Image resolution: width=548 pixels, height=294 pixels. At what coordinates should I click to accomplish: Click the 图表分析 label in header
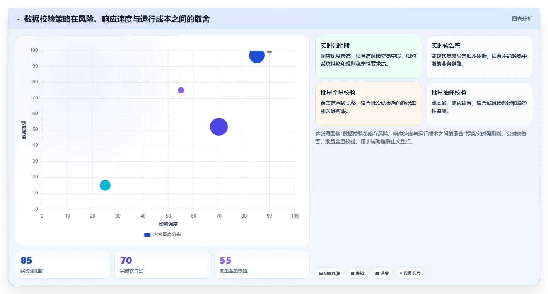click(522, 19)
